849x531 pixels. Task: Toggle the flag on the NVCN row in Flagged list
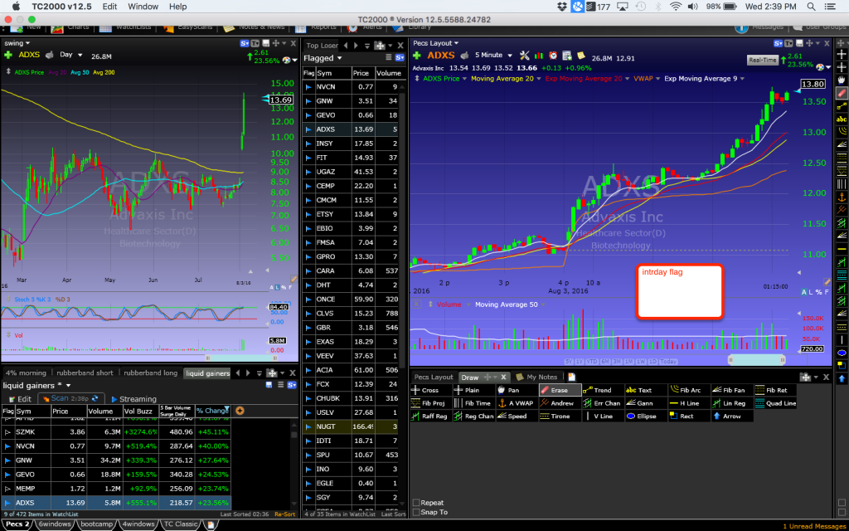(308, 86)
